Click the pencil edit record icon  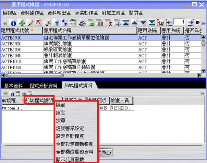tap(30, 22)
